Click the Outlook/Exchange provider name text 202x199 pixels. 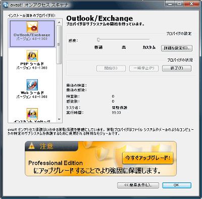(32, 35)
